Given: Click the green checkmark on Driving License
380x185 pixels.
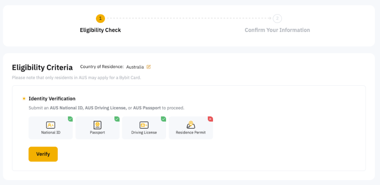Looking at the screenshot, I should coord(163,119).
